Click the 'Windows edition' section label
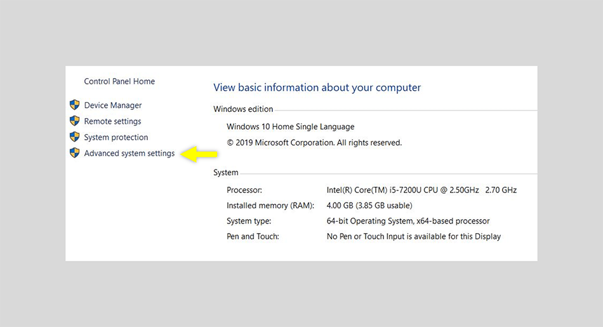 (x=244, y=109)
